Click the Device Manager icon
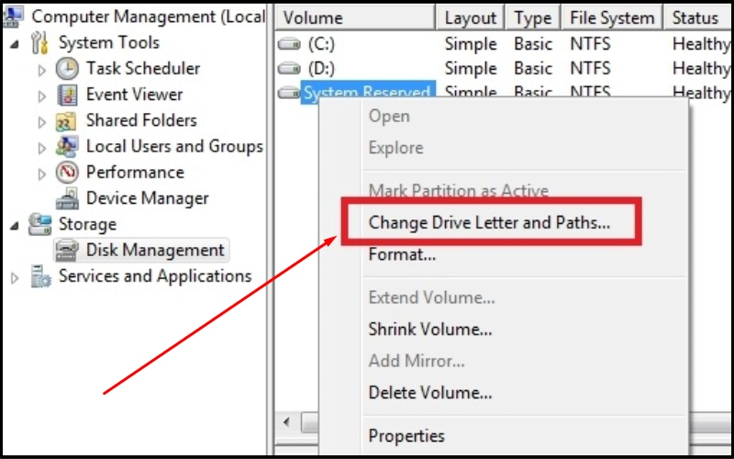This screenshot has height=459, width=734. click(67, 198)
